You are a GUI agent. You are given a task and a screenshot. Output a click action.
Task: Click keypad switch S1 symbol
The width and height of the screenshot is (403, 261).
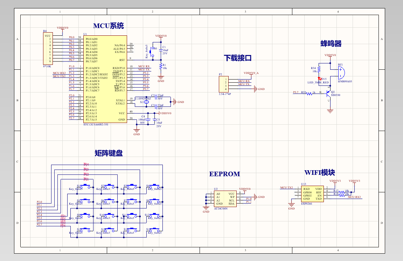(85, 186)
